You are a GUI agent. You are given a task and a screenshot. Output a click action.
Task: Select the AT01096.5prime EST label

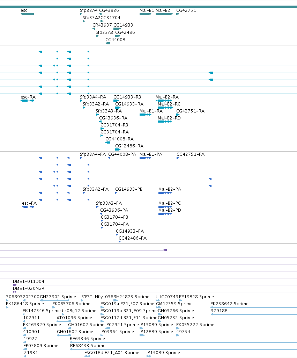74,318
